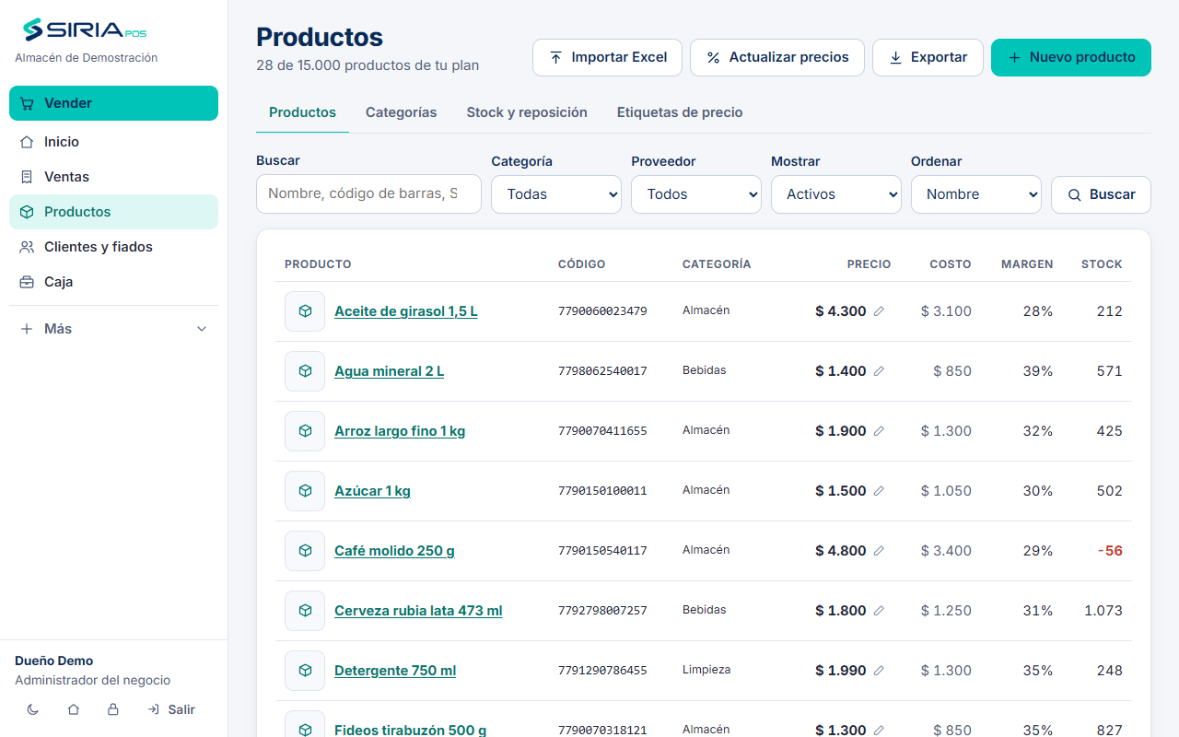
Task: Click Actualizar precios button
Action: 777,57
